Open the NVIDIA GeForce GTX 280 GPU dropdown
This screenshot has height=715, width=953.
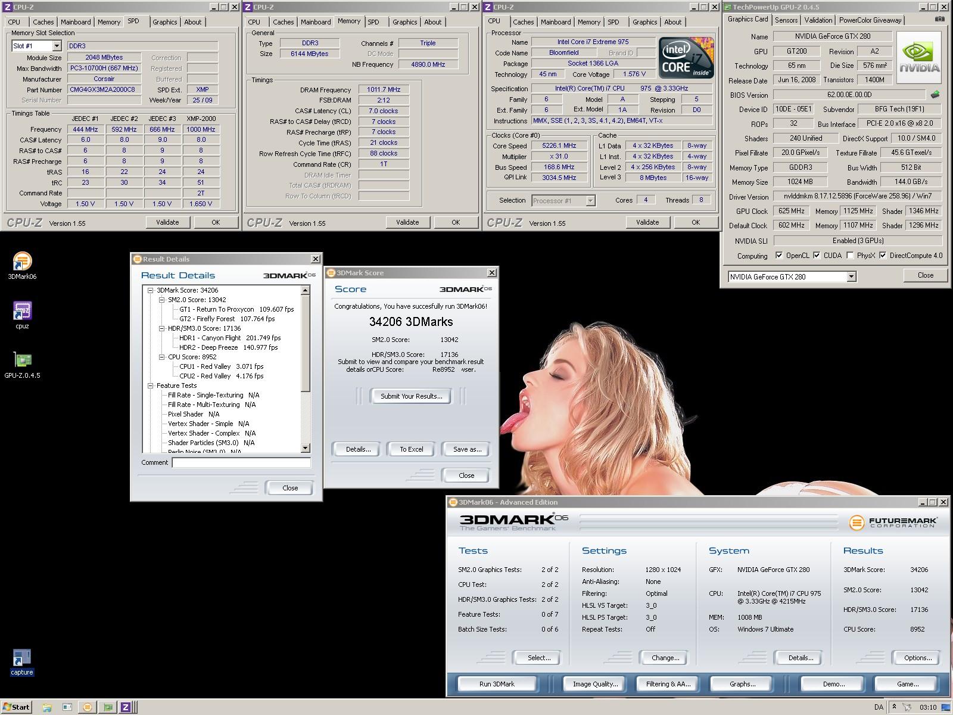851,276
